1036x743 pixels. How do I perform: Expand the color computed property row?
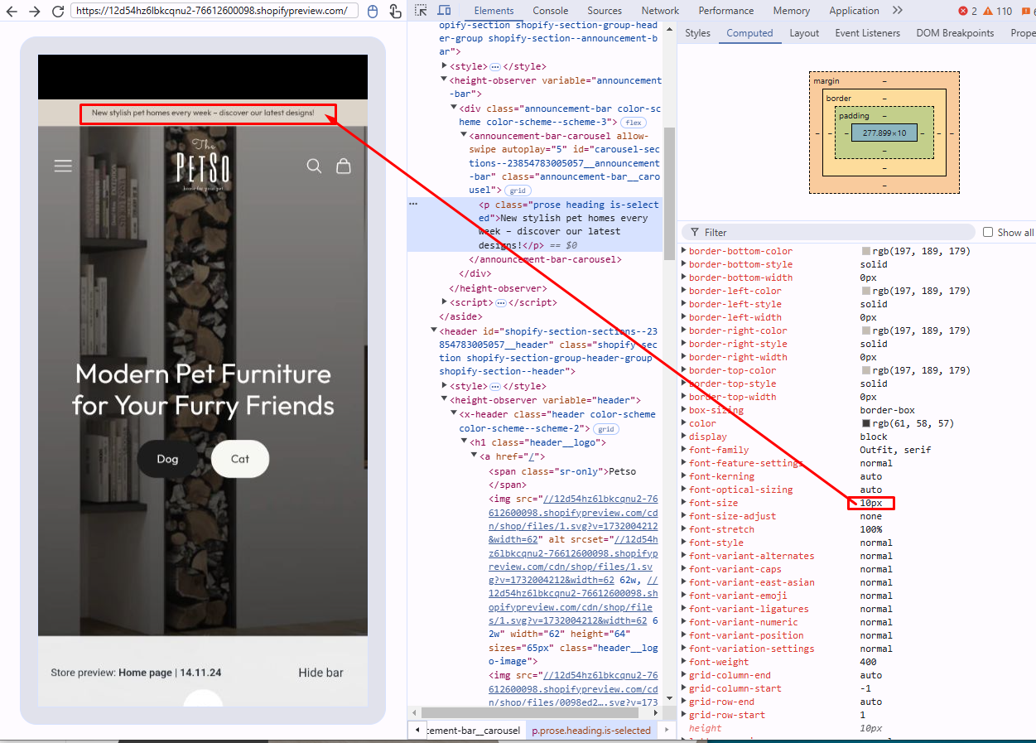click(684, 423)
